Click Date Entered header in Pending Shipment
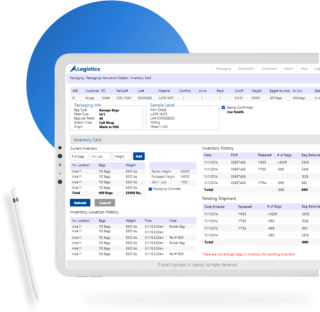This screenshot has width=320, height=312. [x=214, y=207]
